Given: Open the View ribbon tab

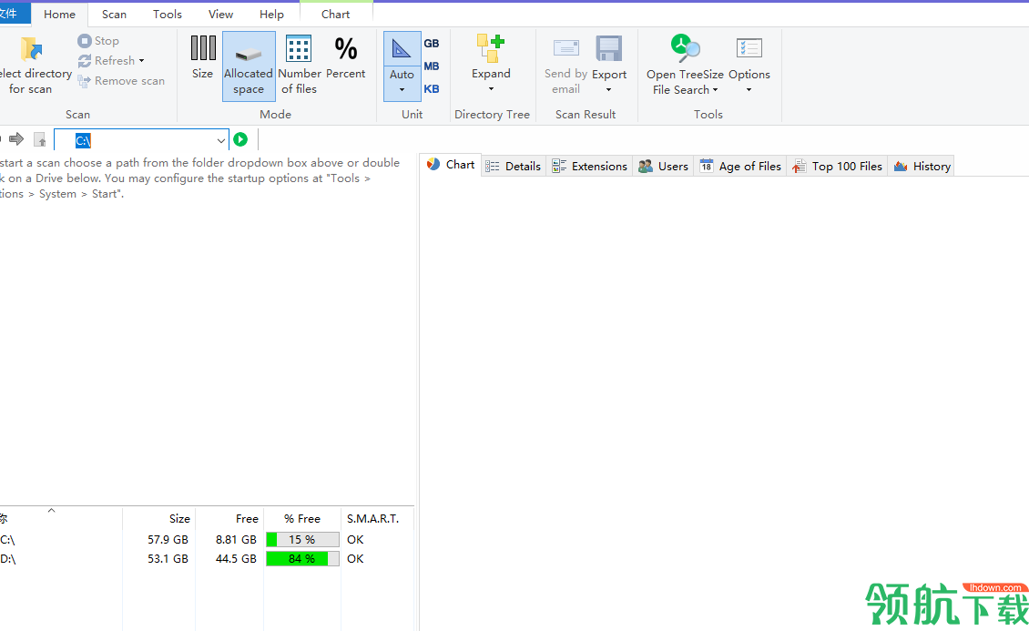Looking at the screenshot, I should click(220, 14).
